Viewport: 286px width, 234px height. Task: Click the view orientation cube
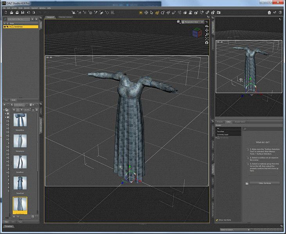(197, 32)
